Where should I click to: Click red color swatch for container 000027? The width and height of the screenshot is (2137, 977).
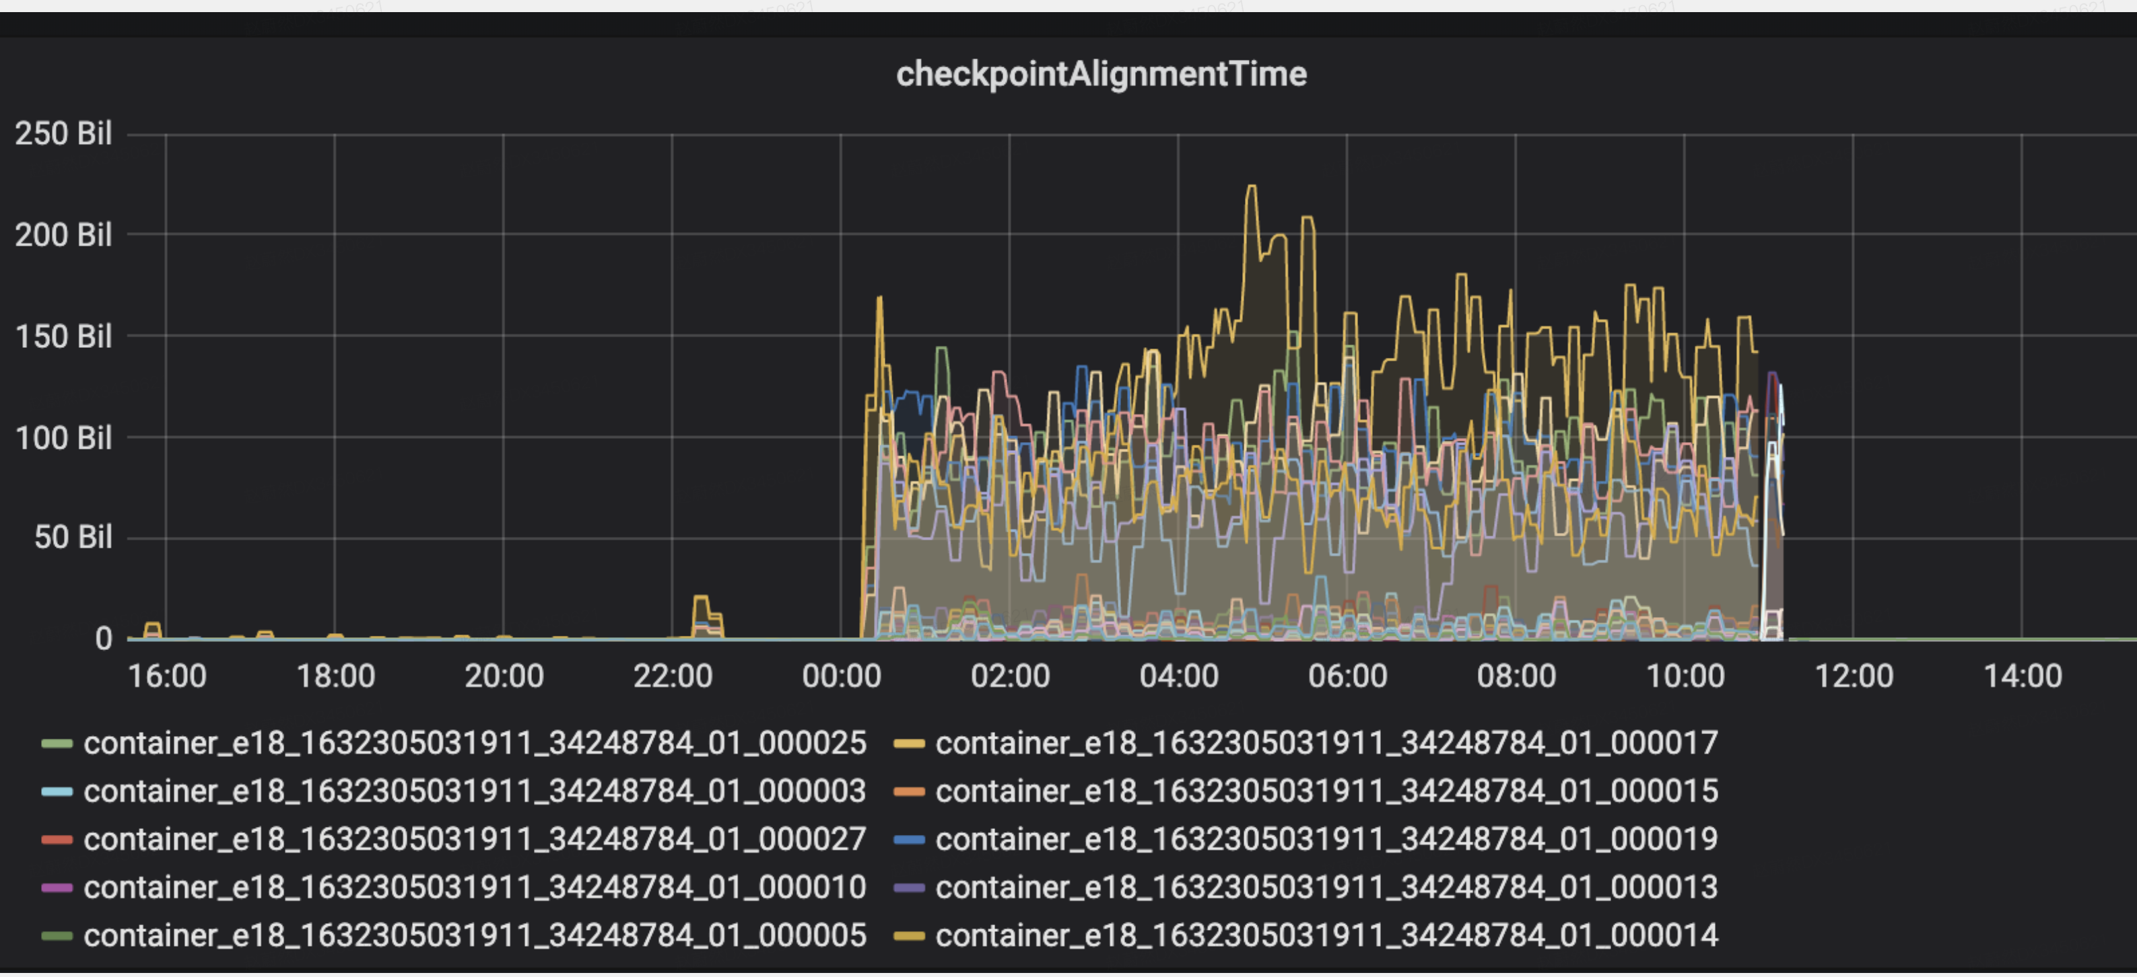tap(57, 840)
